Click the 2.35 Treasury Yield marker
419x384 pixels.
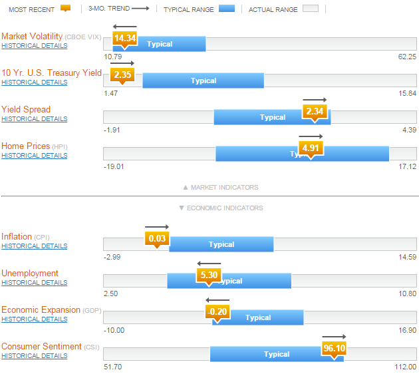(x=122, y=75)
